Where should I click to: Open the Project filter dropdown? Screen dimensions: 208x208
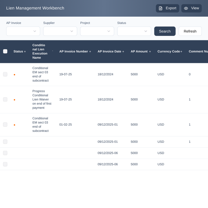pyautogui.click(x=97, y=31)
